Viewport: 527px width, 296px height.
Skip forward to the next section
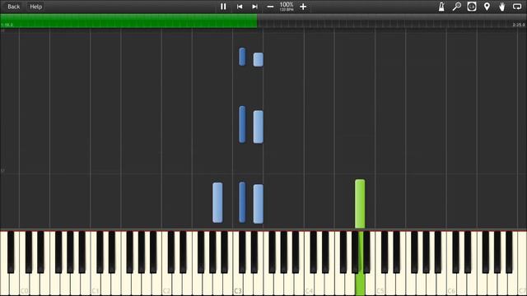(254, 7)
